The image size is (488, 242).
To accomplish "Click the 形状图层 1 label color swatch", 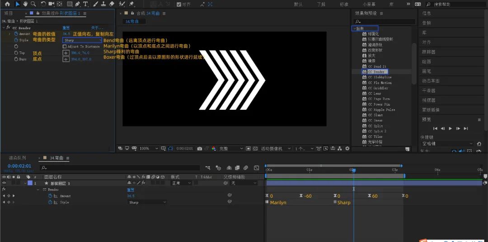I will pyautogui.click(x=30, y=183).
